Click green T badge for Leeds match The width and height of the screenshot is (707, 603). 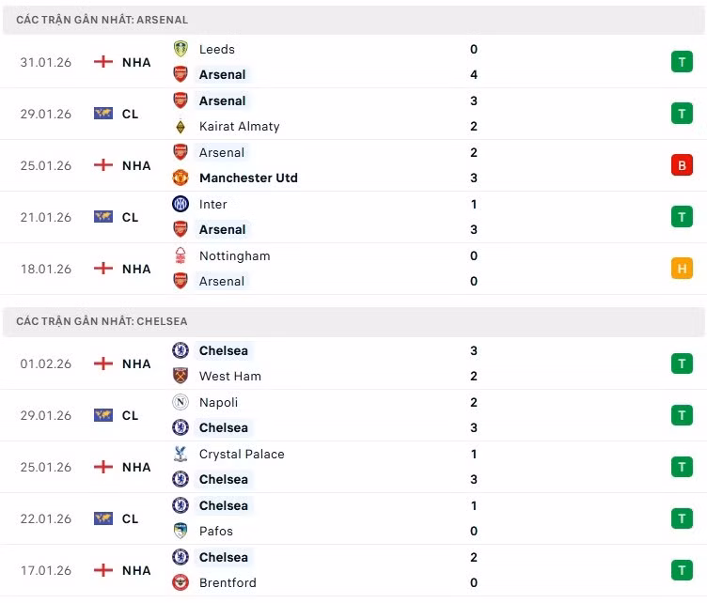[x=682, y=62]
